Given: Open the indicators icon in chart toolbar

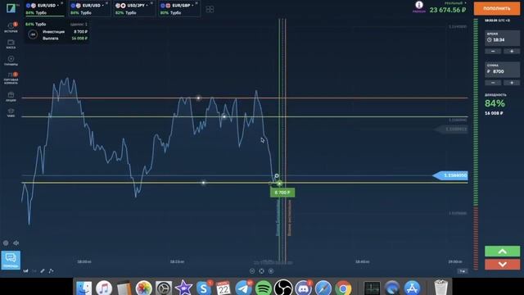Looking at the screenshot, I should 51,271.
